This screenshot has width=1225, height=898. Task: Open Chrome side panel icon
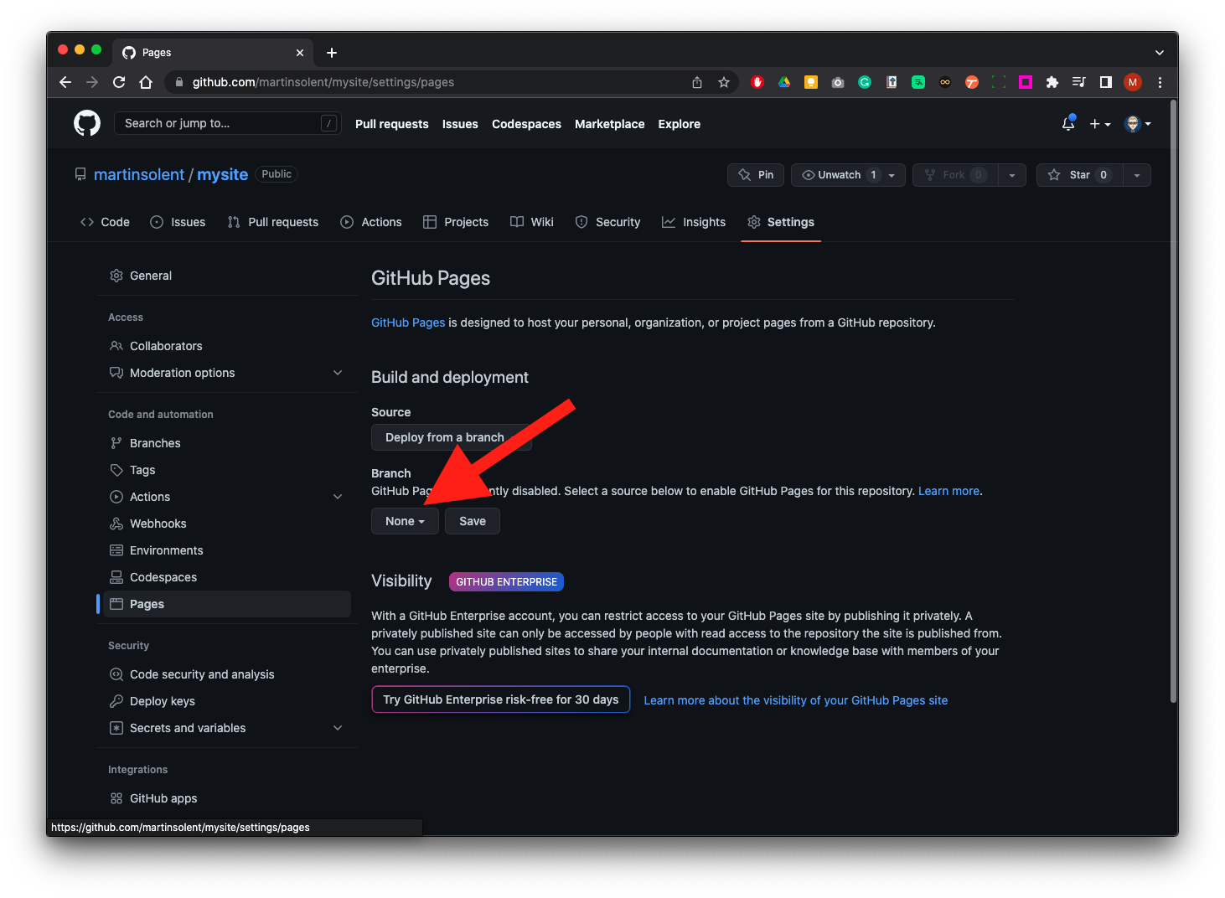click(x=1106, y=82)
